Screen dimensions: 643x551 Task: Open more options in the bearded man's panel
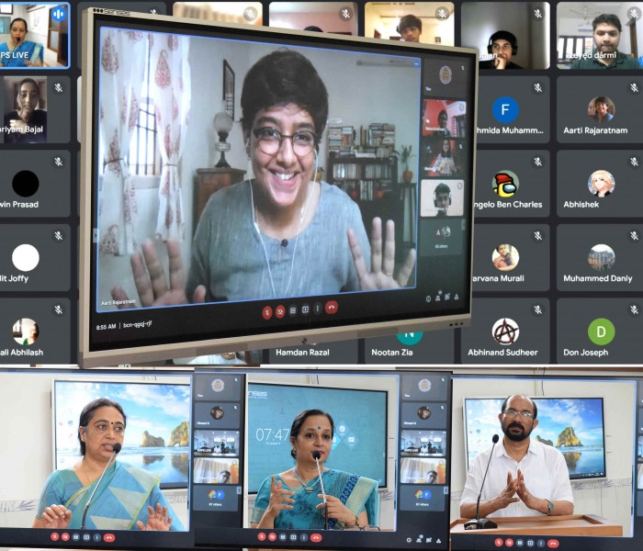click(541, 544)
